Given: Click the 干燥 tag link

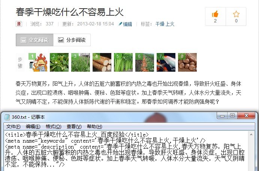Looking at the screenshot, I should point(160,24).
